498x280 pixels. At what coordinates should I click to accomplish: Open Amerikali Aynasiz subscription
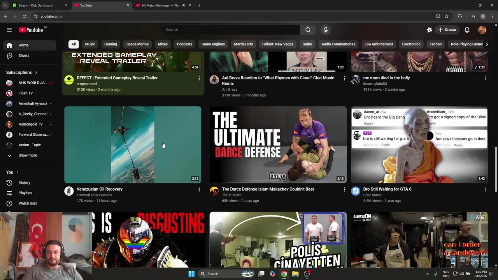pyautogui.click(x=30, y=104)
